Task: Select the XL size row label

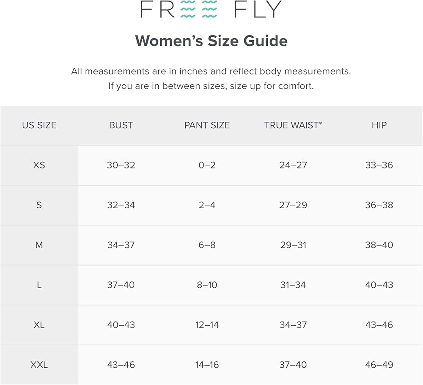Action: click(x=39, y=325)
